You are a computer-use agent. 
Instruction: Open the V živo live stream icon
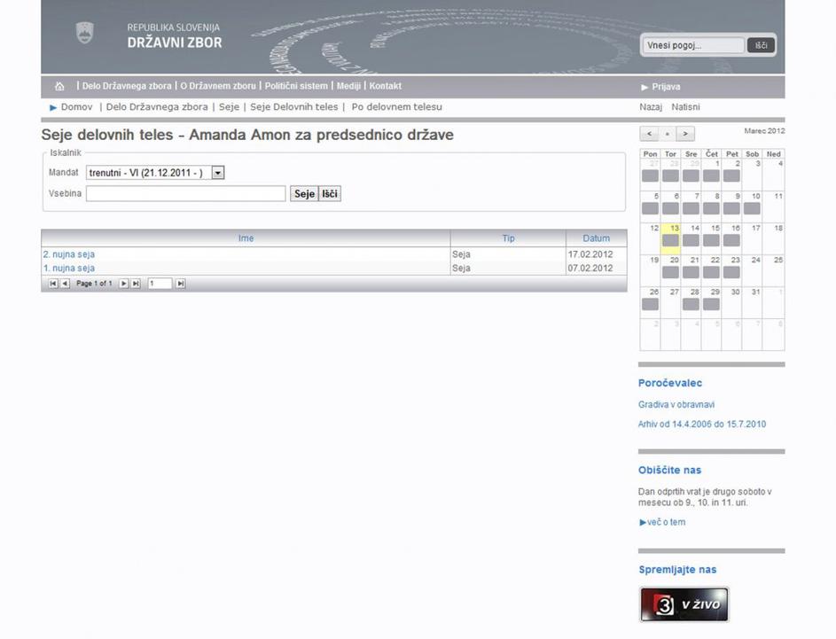(x=684, y=604)
